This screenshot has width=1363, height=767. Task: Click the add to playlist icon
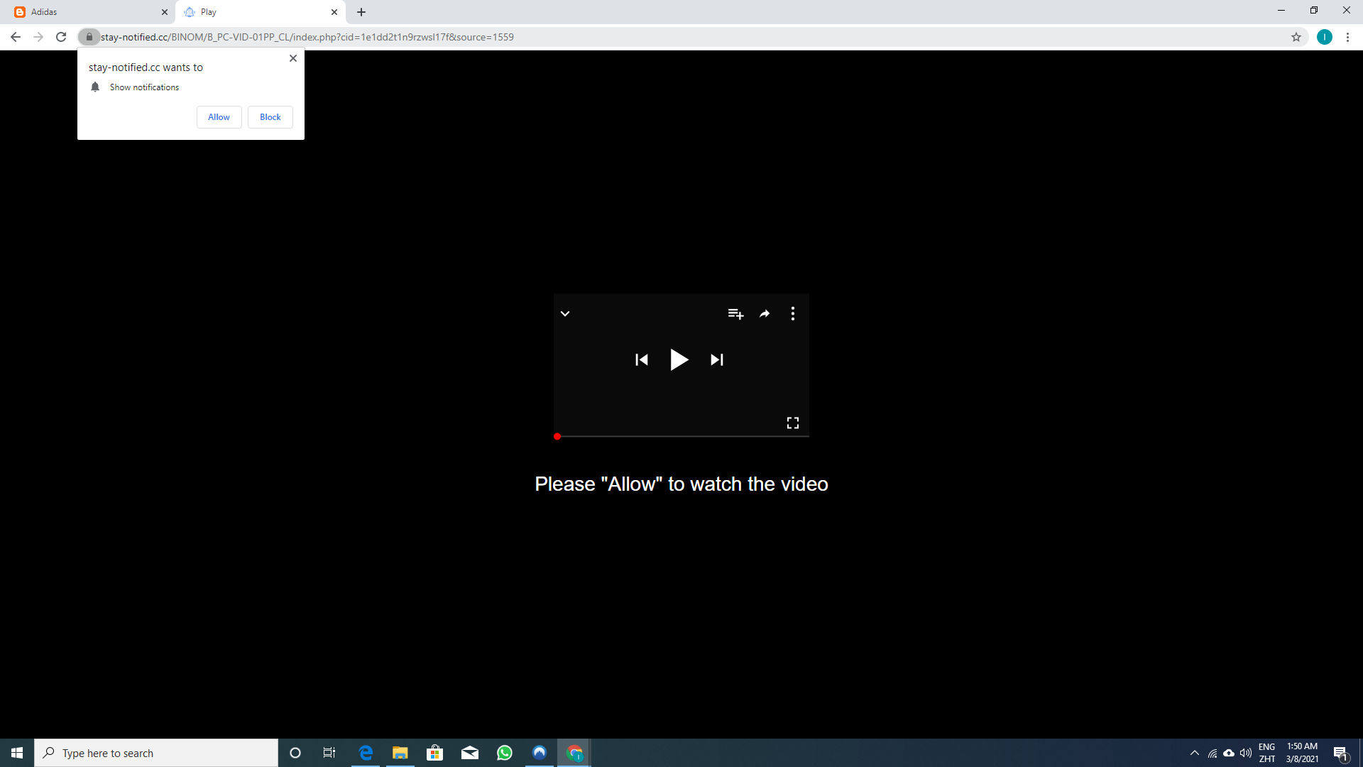[735, 314]
